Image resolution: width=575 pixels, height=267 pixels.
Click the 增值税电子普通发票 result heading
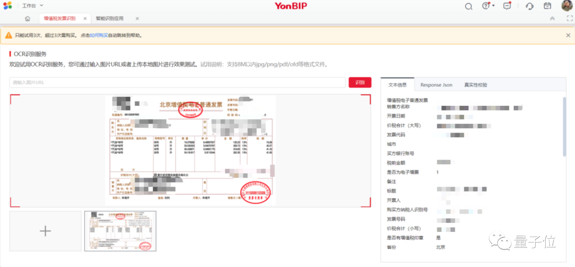[x=407, y=100]
